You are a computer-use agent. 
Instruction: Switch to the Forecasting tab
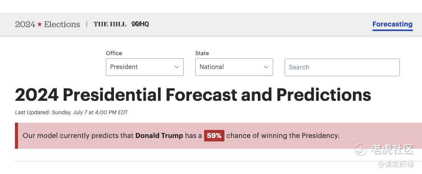392,24
